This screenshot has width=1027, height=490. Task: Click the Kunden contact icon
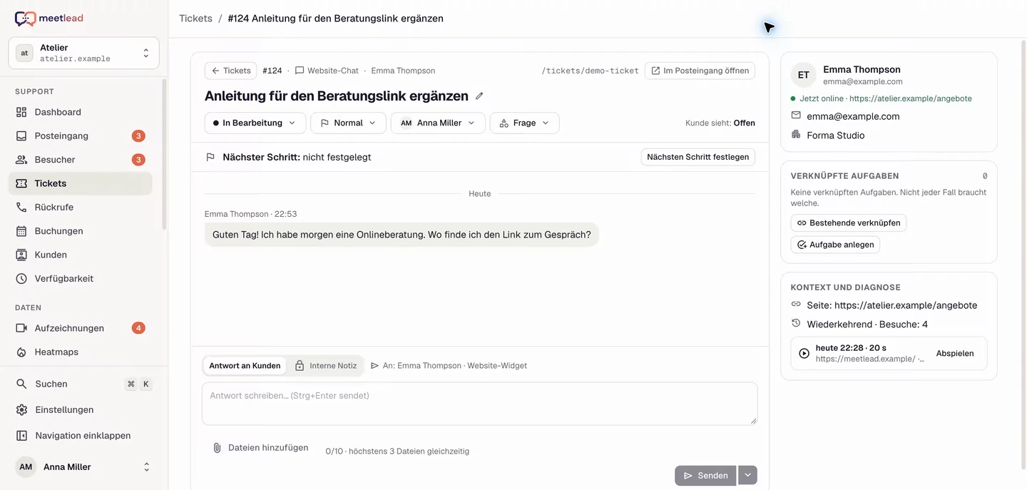[x=21, y=255]
